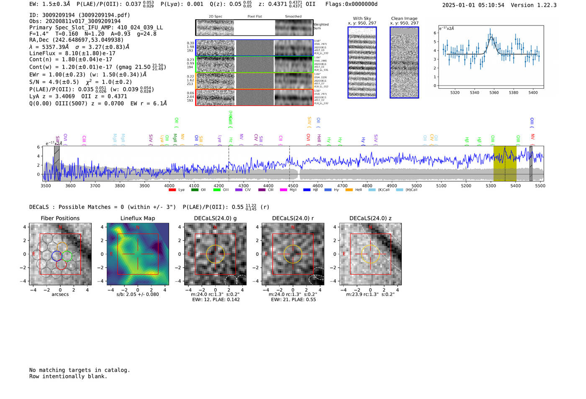Viewport: 586px width, 399px height.
Task: Open the DECaLS(24.0) z cutout
Action: [370, 254]
